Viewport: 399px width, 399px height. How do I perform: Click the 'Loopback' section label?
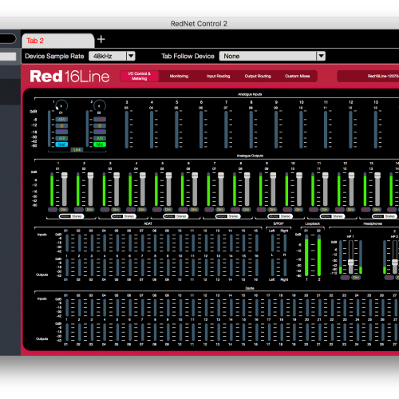point(313,223)
